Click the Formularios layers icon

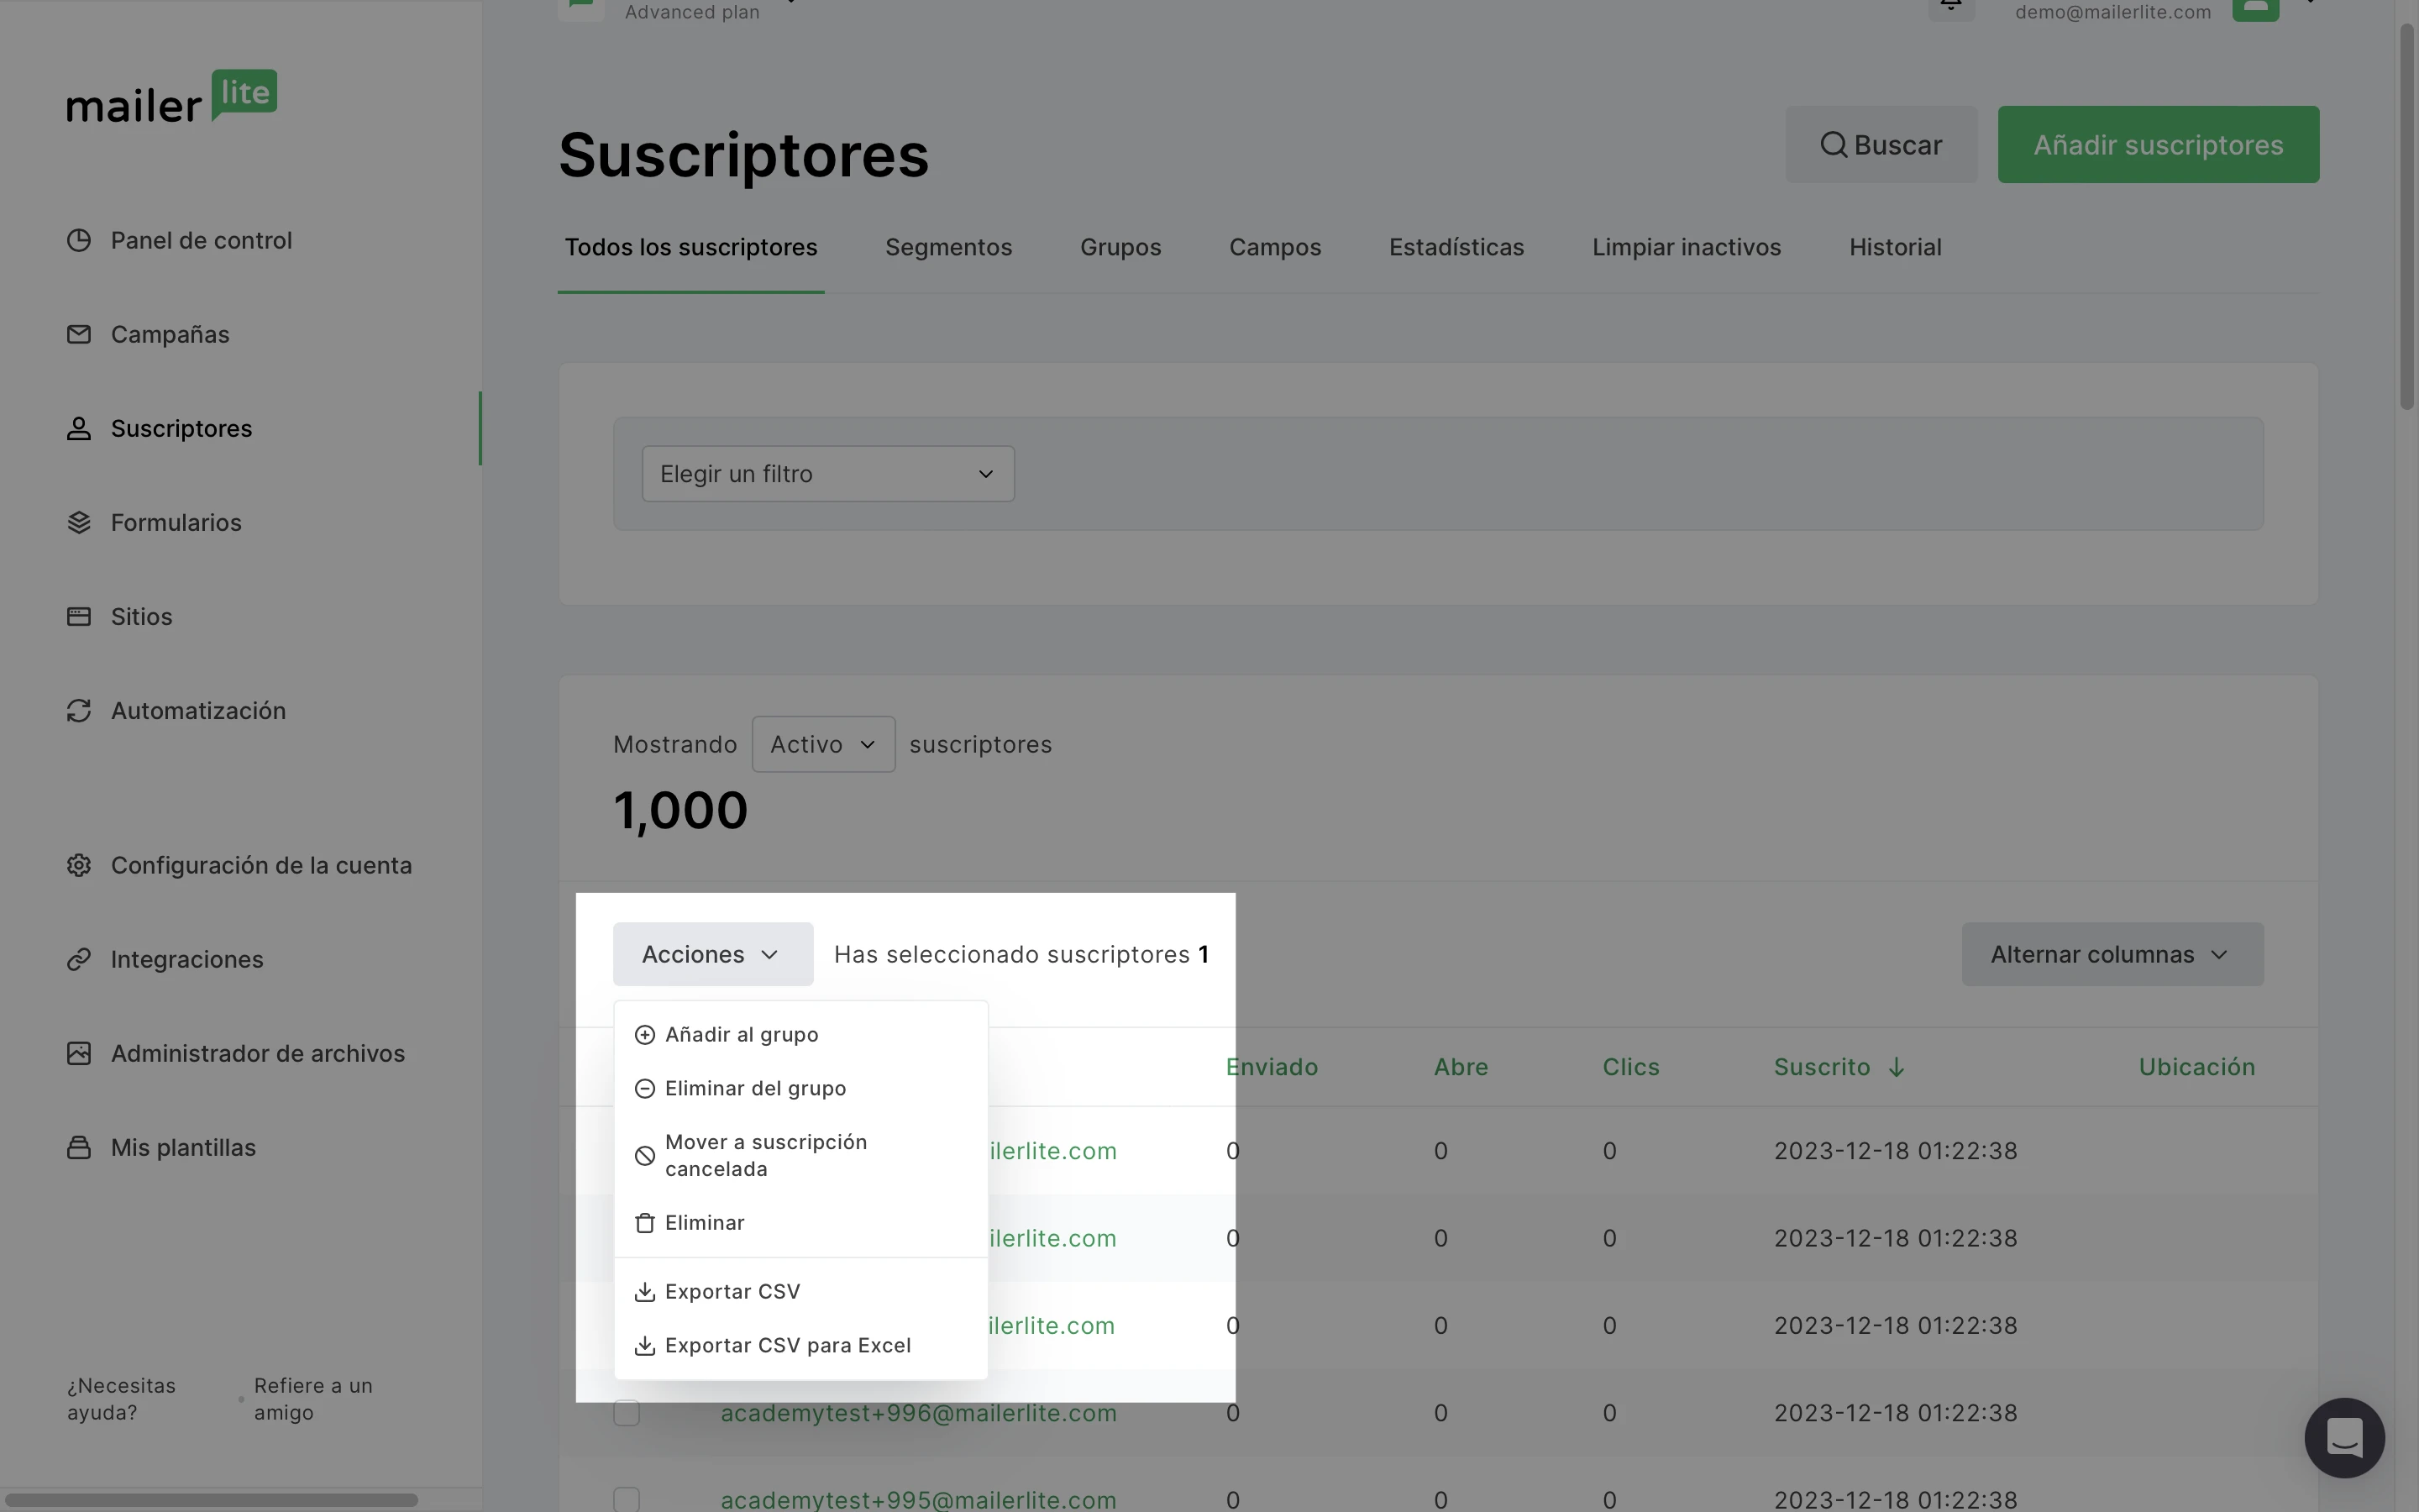(79, 522)
